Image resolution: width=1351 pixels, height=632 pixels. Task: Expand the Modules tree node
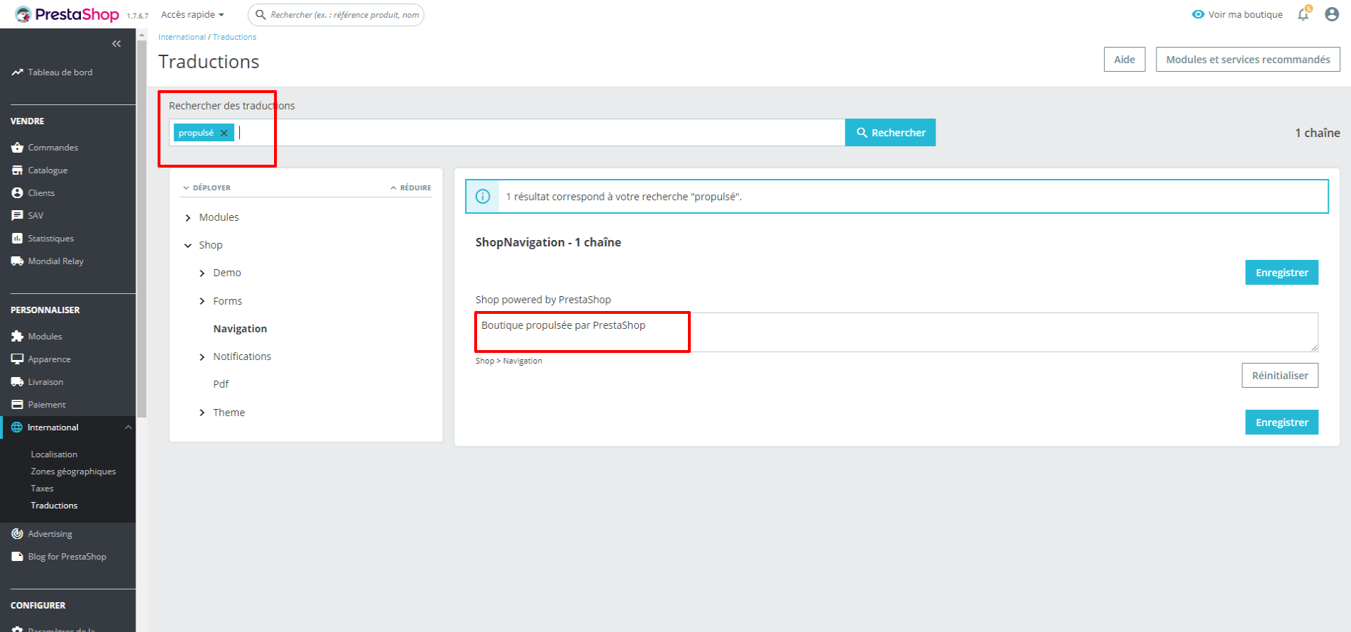[188, 217]
